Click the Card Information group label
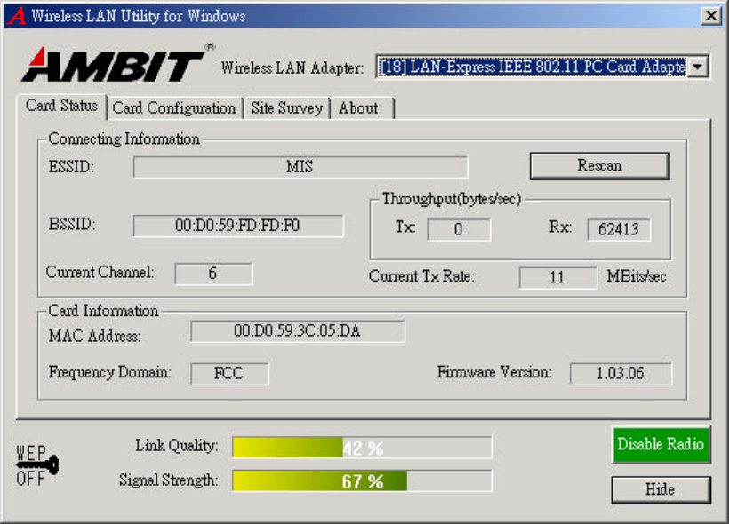This screenshot has height=524, width=729. [x=103, y=311]
